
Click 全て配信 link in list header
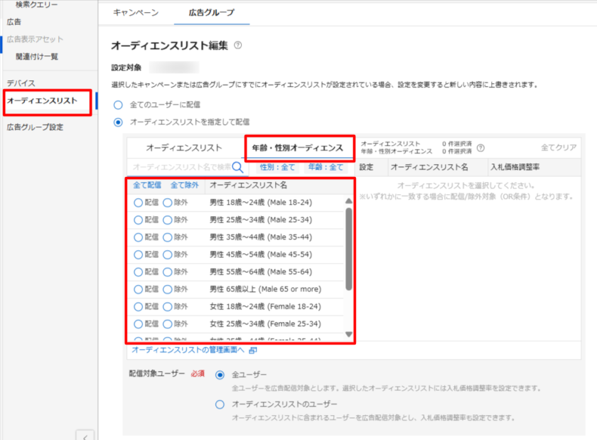click(x=147, y=185)
